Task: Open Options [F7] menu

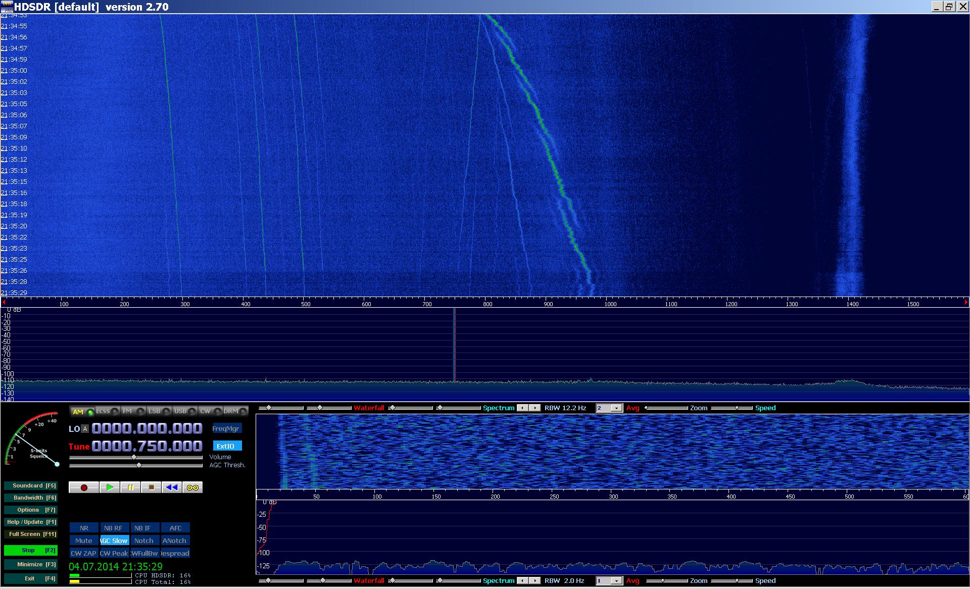Action: click(x=30, y=510)
